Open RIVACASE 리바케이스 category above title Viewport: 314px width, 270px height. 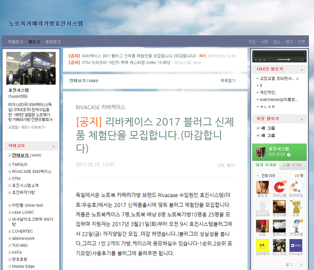pyautogui.click(x=101, y=107)
